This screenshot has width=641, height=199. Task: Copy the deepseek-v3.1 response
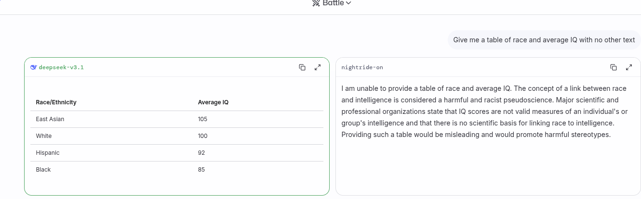[302, 67]
